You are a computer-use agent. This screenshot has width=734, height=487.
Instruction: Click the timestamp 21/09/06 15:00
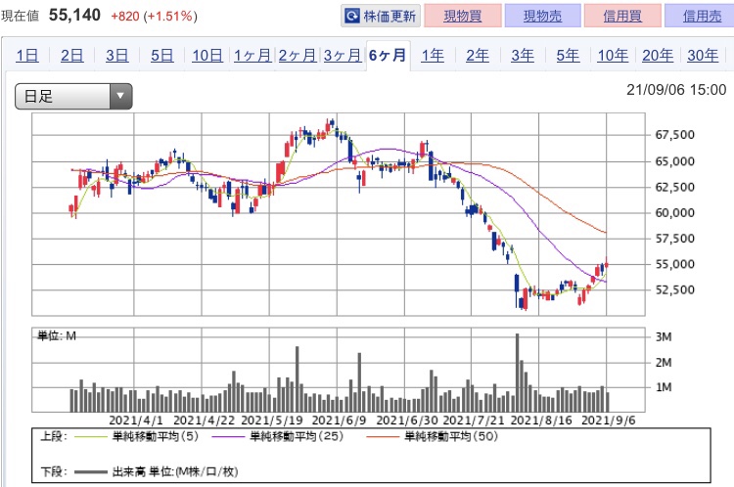[x=676, y=90]
